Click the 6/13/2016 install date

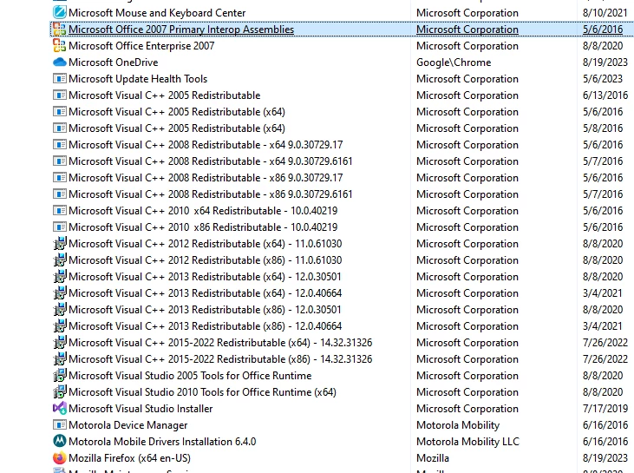click(x=605, y=95)
